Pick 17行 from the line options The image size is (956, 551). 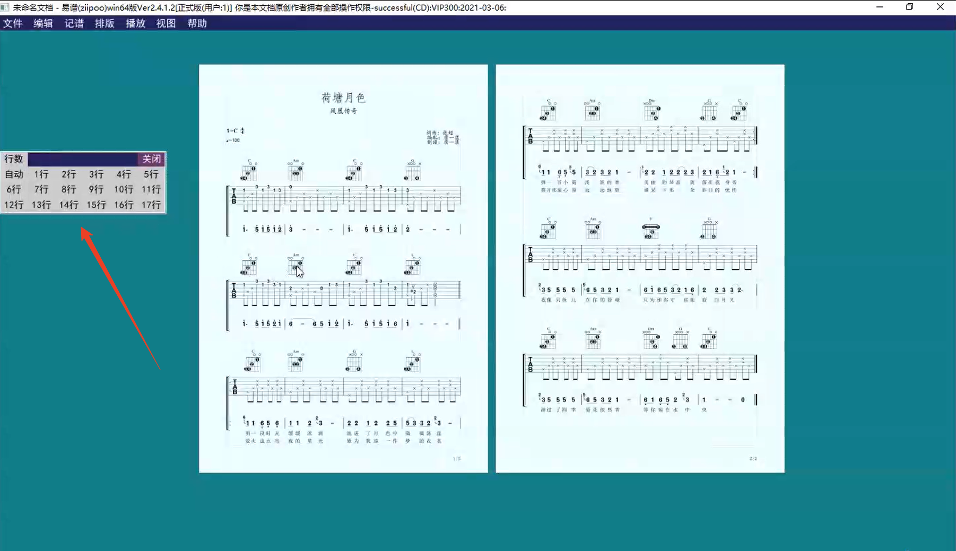pos(151,205)
